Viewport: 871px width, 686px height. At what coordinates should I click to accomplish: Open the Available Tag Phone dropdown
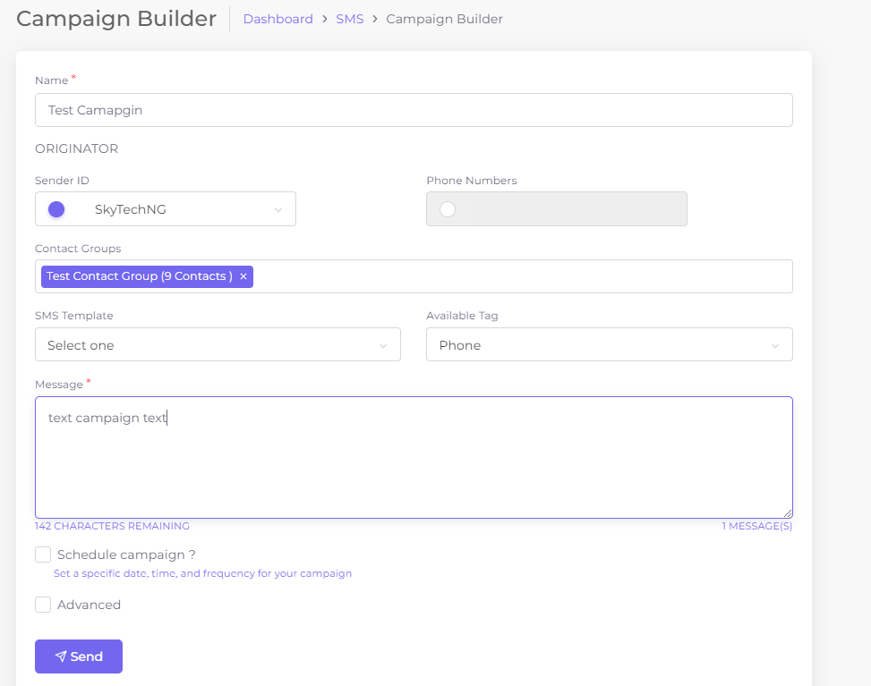pos(610,344)
